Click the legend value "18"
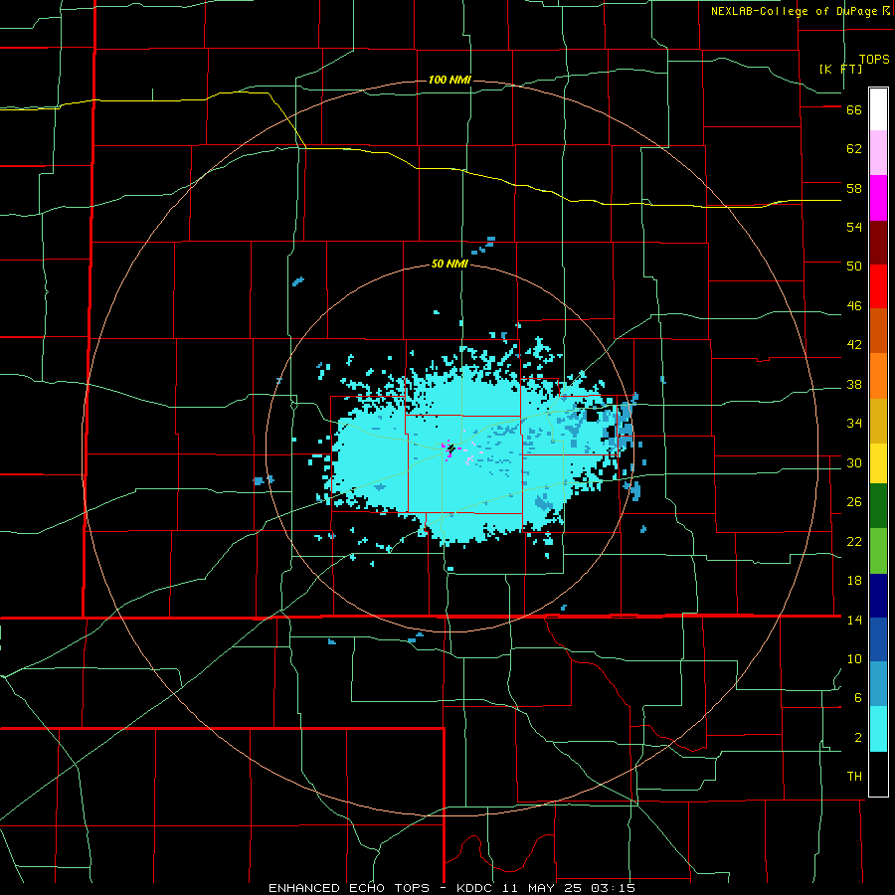Screen dimensions: 895x895 click(x=854, y=581)
